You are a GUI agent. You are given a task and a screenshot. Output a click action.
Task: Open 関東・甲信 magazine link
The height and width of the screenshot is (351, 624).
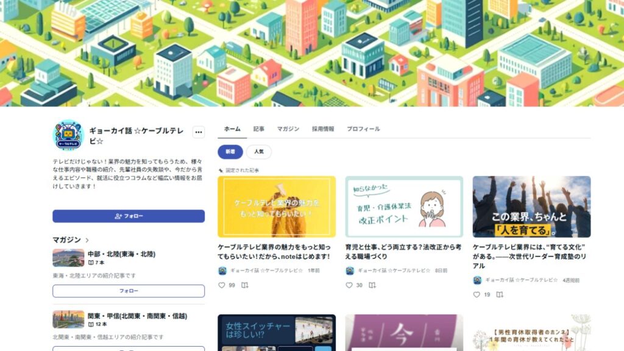coord(137,316)
